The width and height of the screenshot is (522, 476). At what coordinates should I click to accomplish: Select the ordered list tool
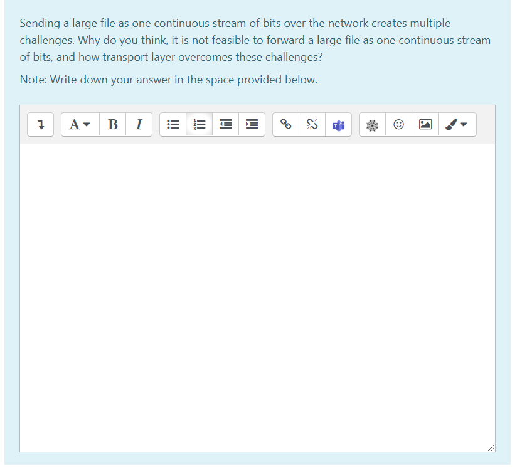pyautogui.click(x=200, y=124)
